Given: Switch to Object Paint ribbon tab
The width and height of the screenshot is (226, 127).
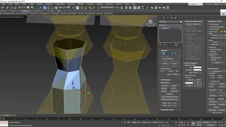Looking at the screenshot, I should click(38, 11).
